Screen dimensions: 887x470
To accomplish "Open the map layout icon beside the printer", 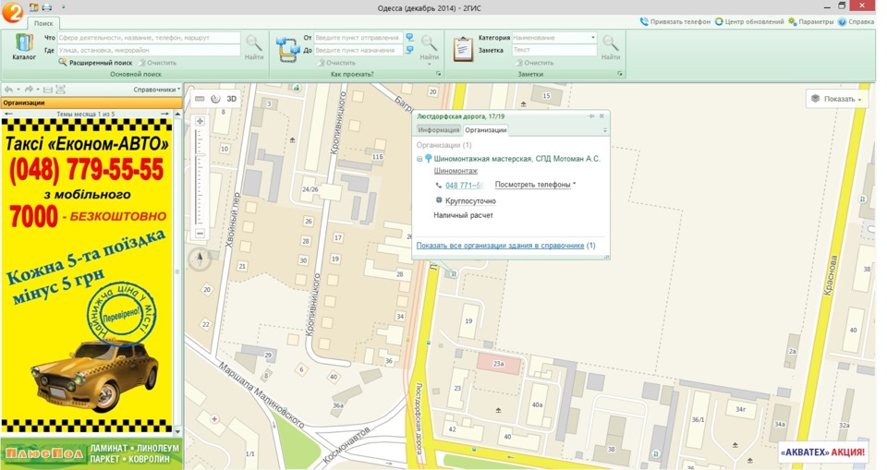I will 34,7.
